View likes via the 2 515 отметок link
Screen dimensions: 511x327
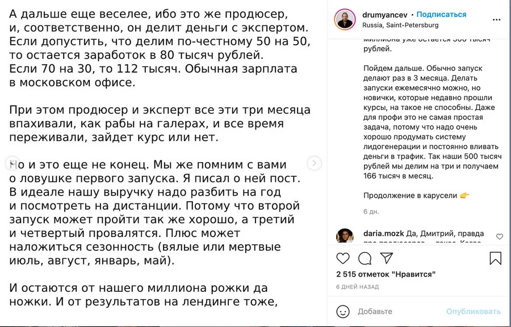pos(386,273)
